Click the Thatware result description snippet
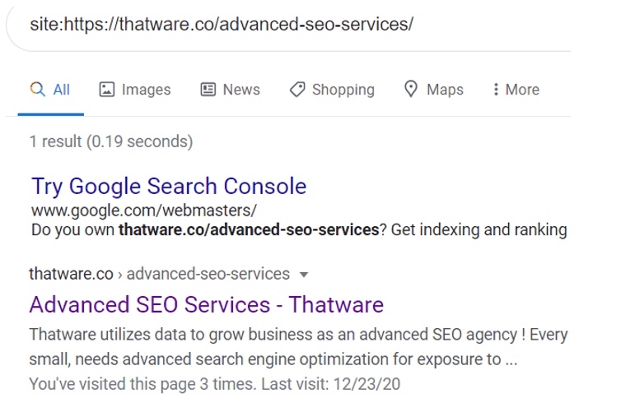 297,348
